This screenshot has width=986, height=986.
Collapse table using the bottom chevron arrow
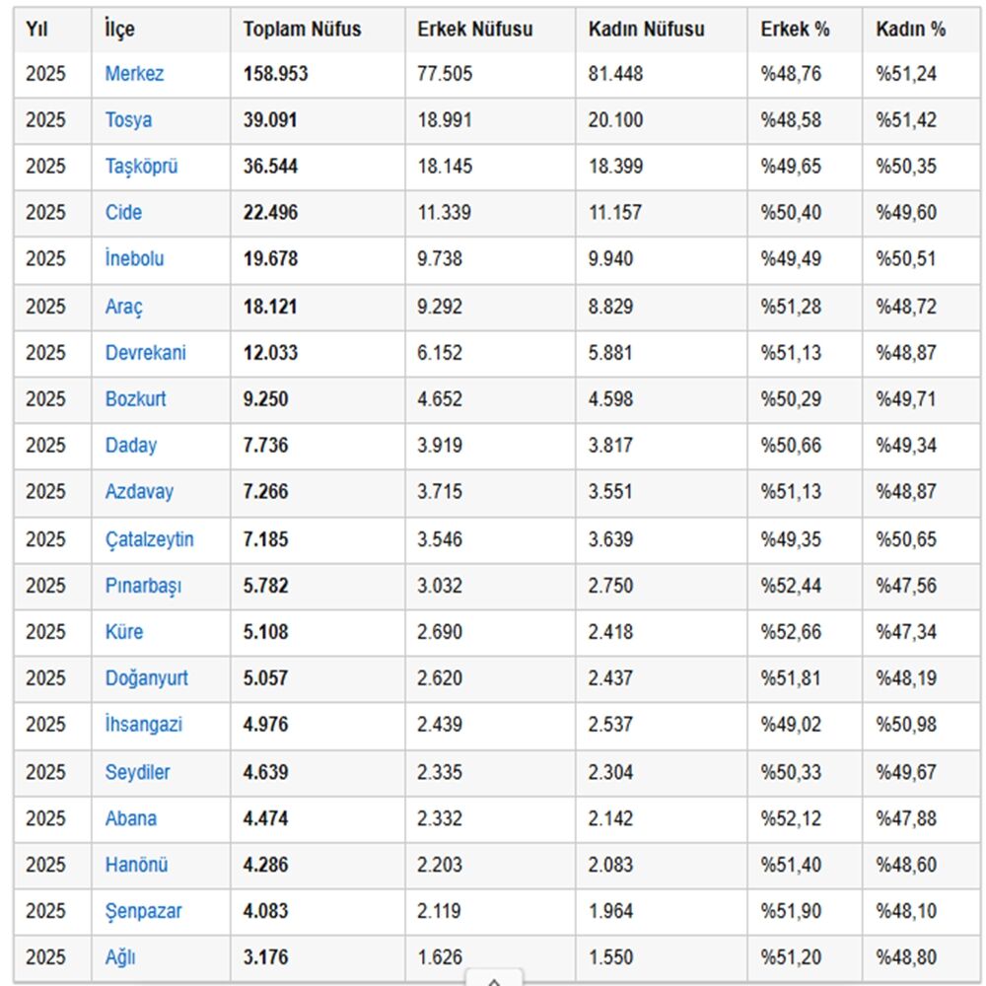(x=494, y=979)
